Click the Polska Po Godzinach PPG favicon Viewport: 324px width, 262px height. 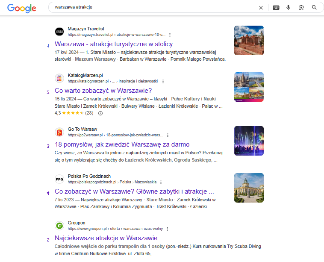[59, 179]
